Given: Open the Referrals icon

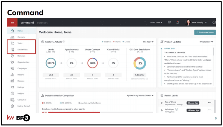Looking at the screenshot, I should 12,56.
